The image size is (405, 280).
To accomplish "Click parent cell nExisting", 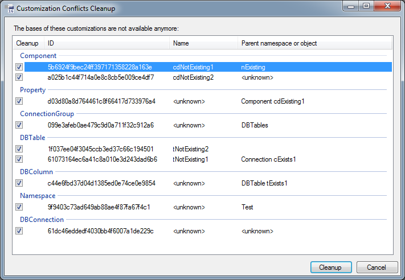I will (x=253, y=67).
